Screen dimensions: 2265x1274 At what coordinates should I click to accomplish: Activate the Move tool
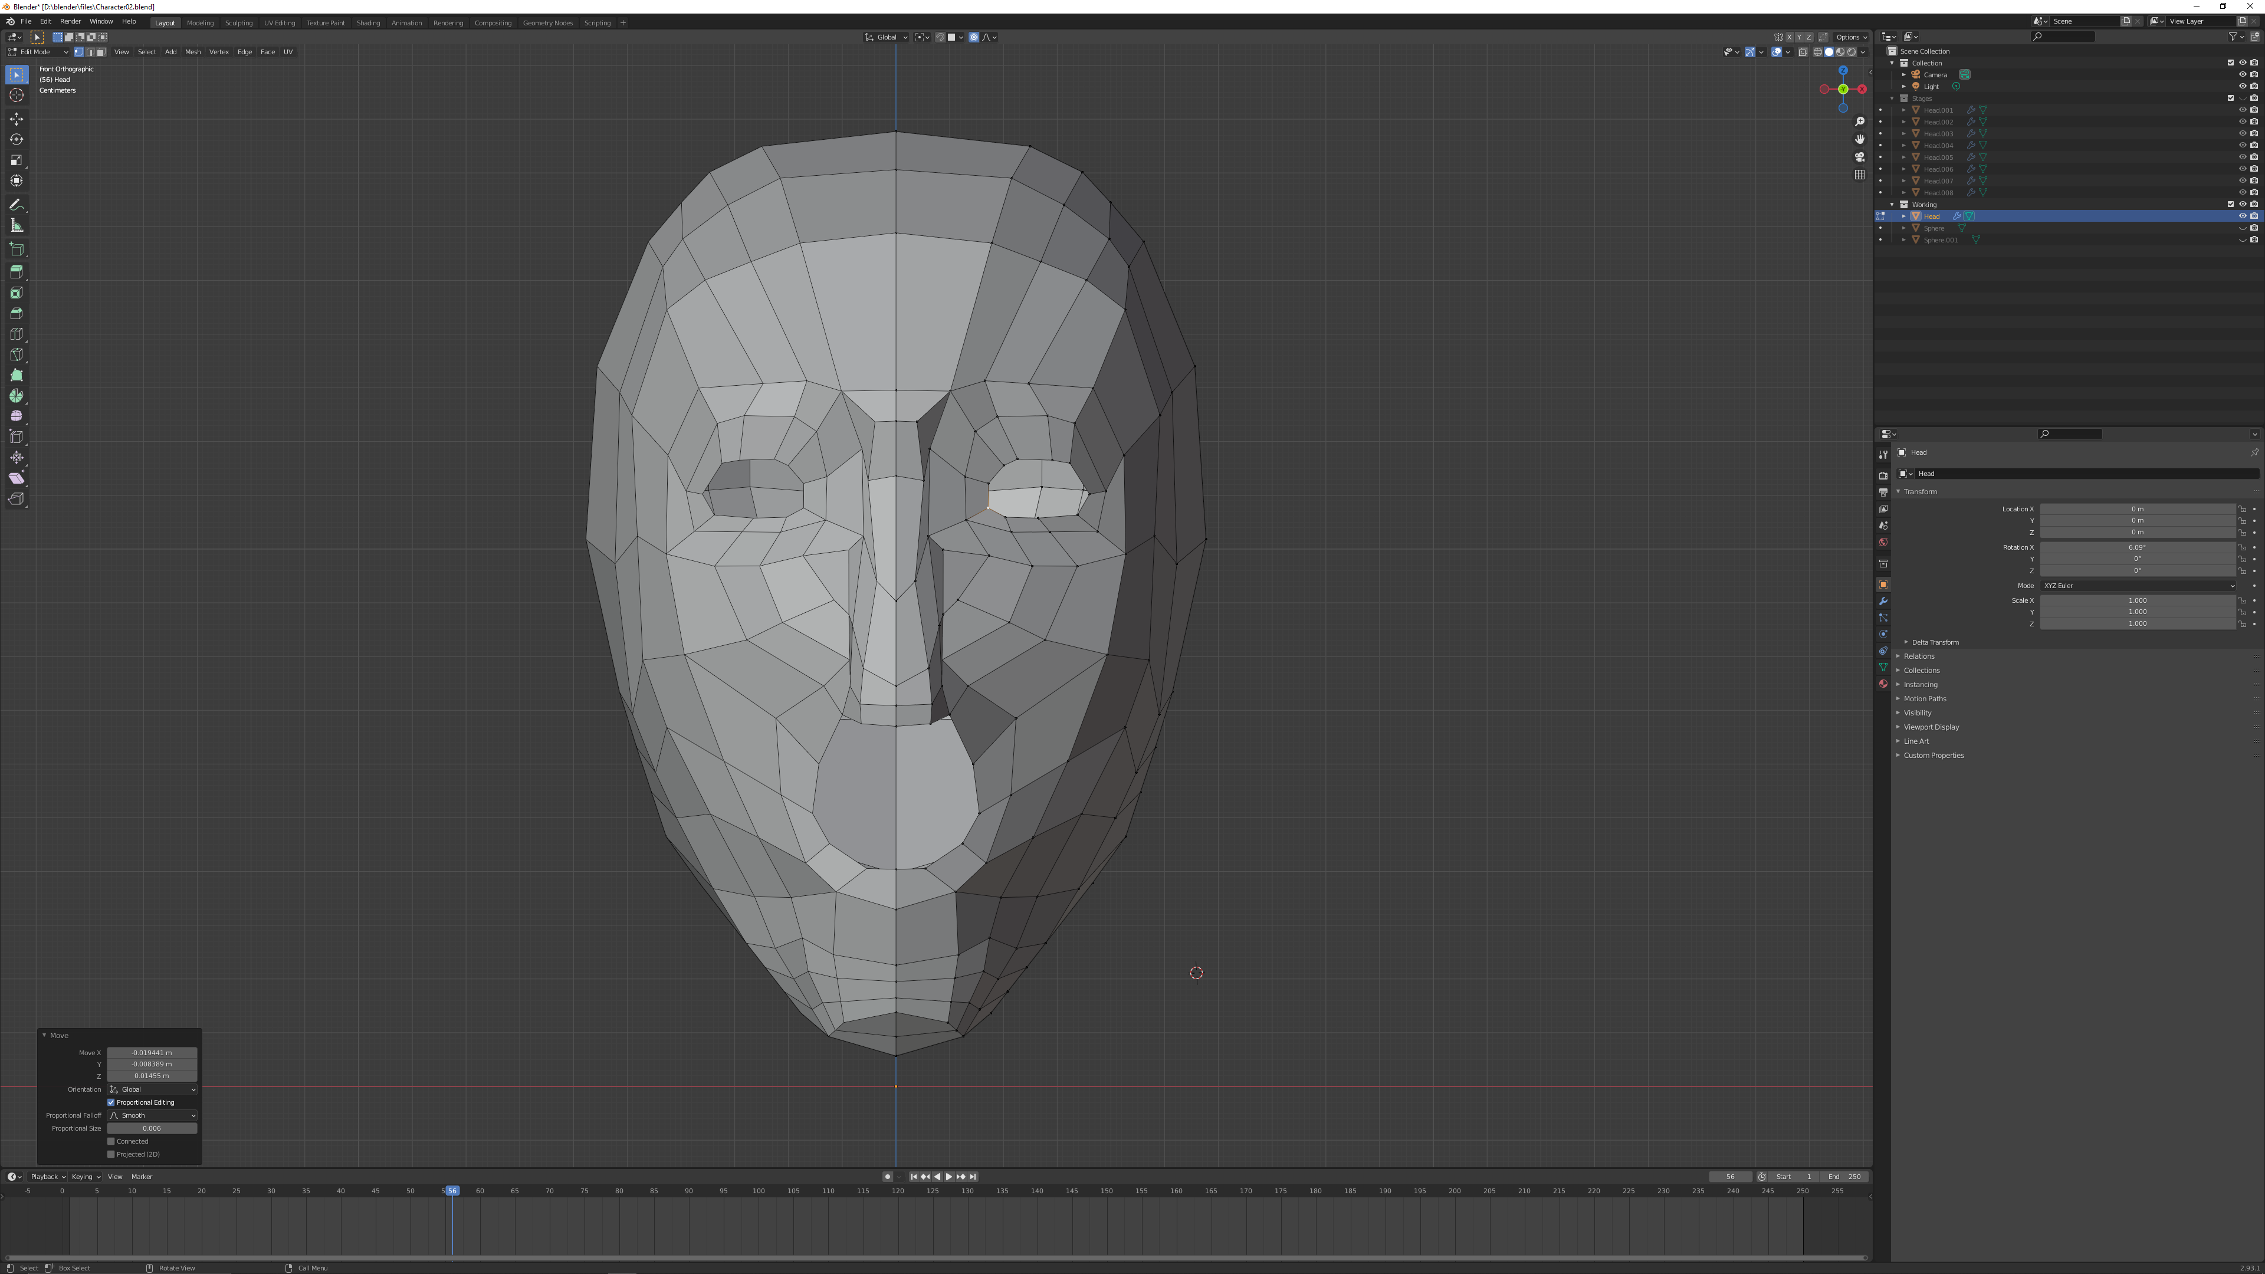point(17,119)
